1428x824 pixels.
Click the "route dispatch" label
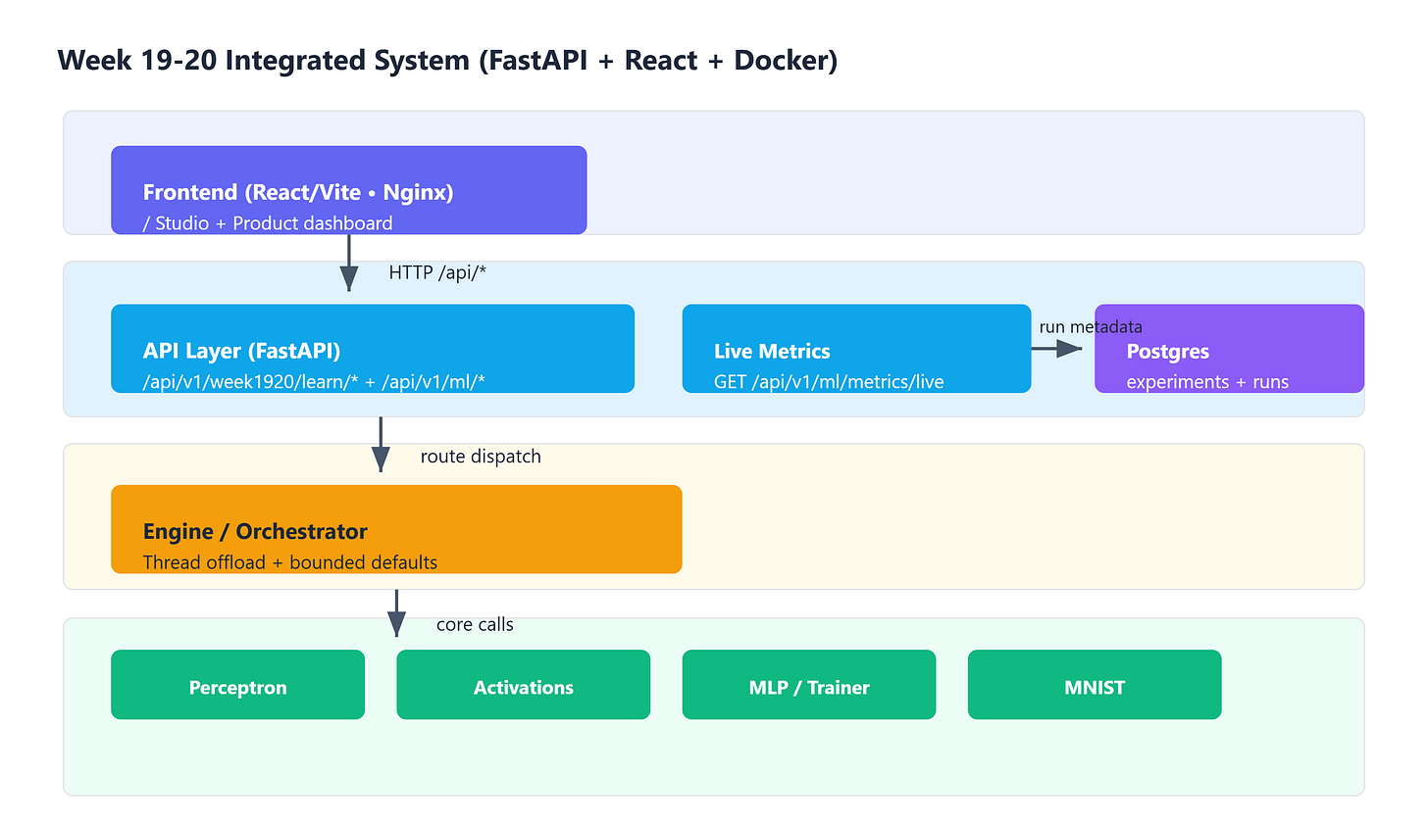(x=481, y=457)
